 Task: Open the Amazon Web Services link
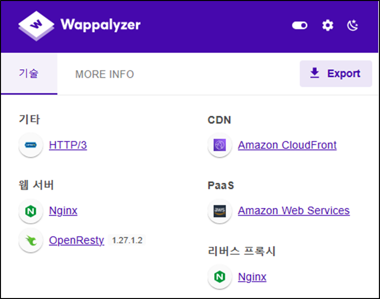(x=294, y=210)
